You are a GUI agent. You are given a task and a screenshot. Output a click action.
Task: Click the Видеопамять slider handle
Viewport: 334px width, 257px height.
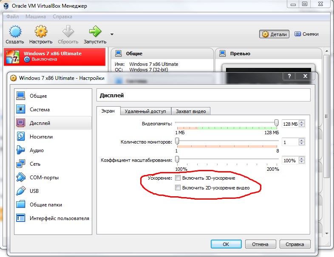point(276,123)
